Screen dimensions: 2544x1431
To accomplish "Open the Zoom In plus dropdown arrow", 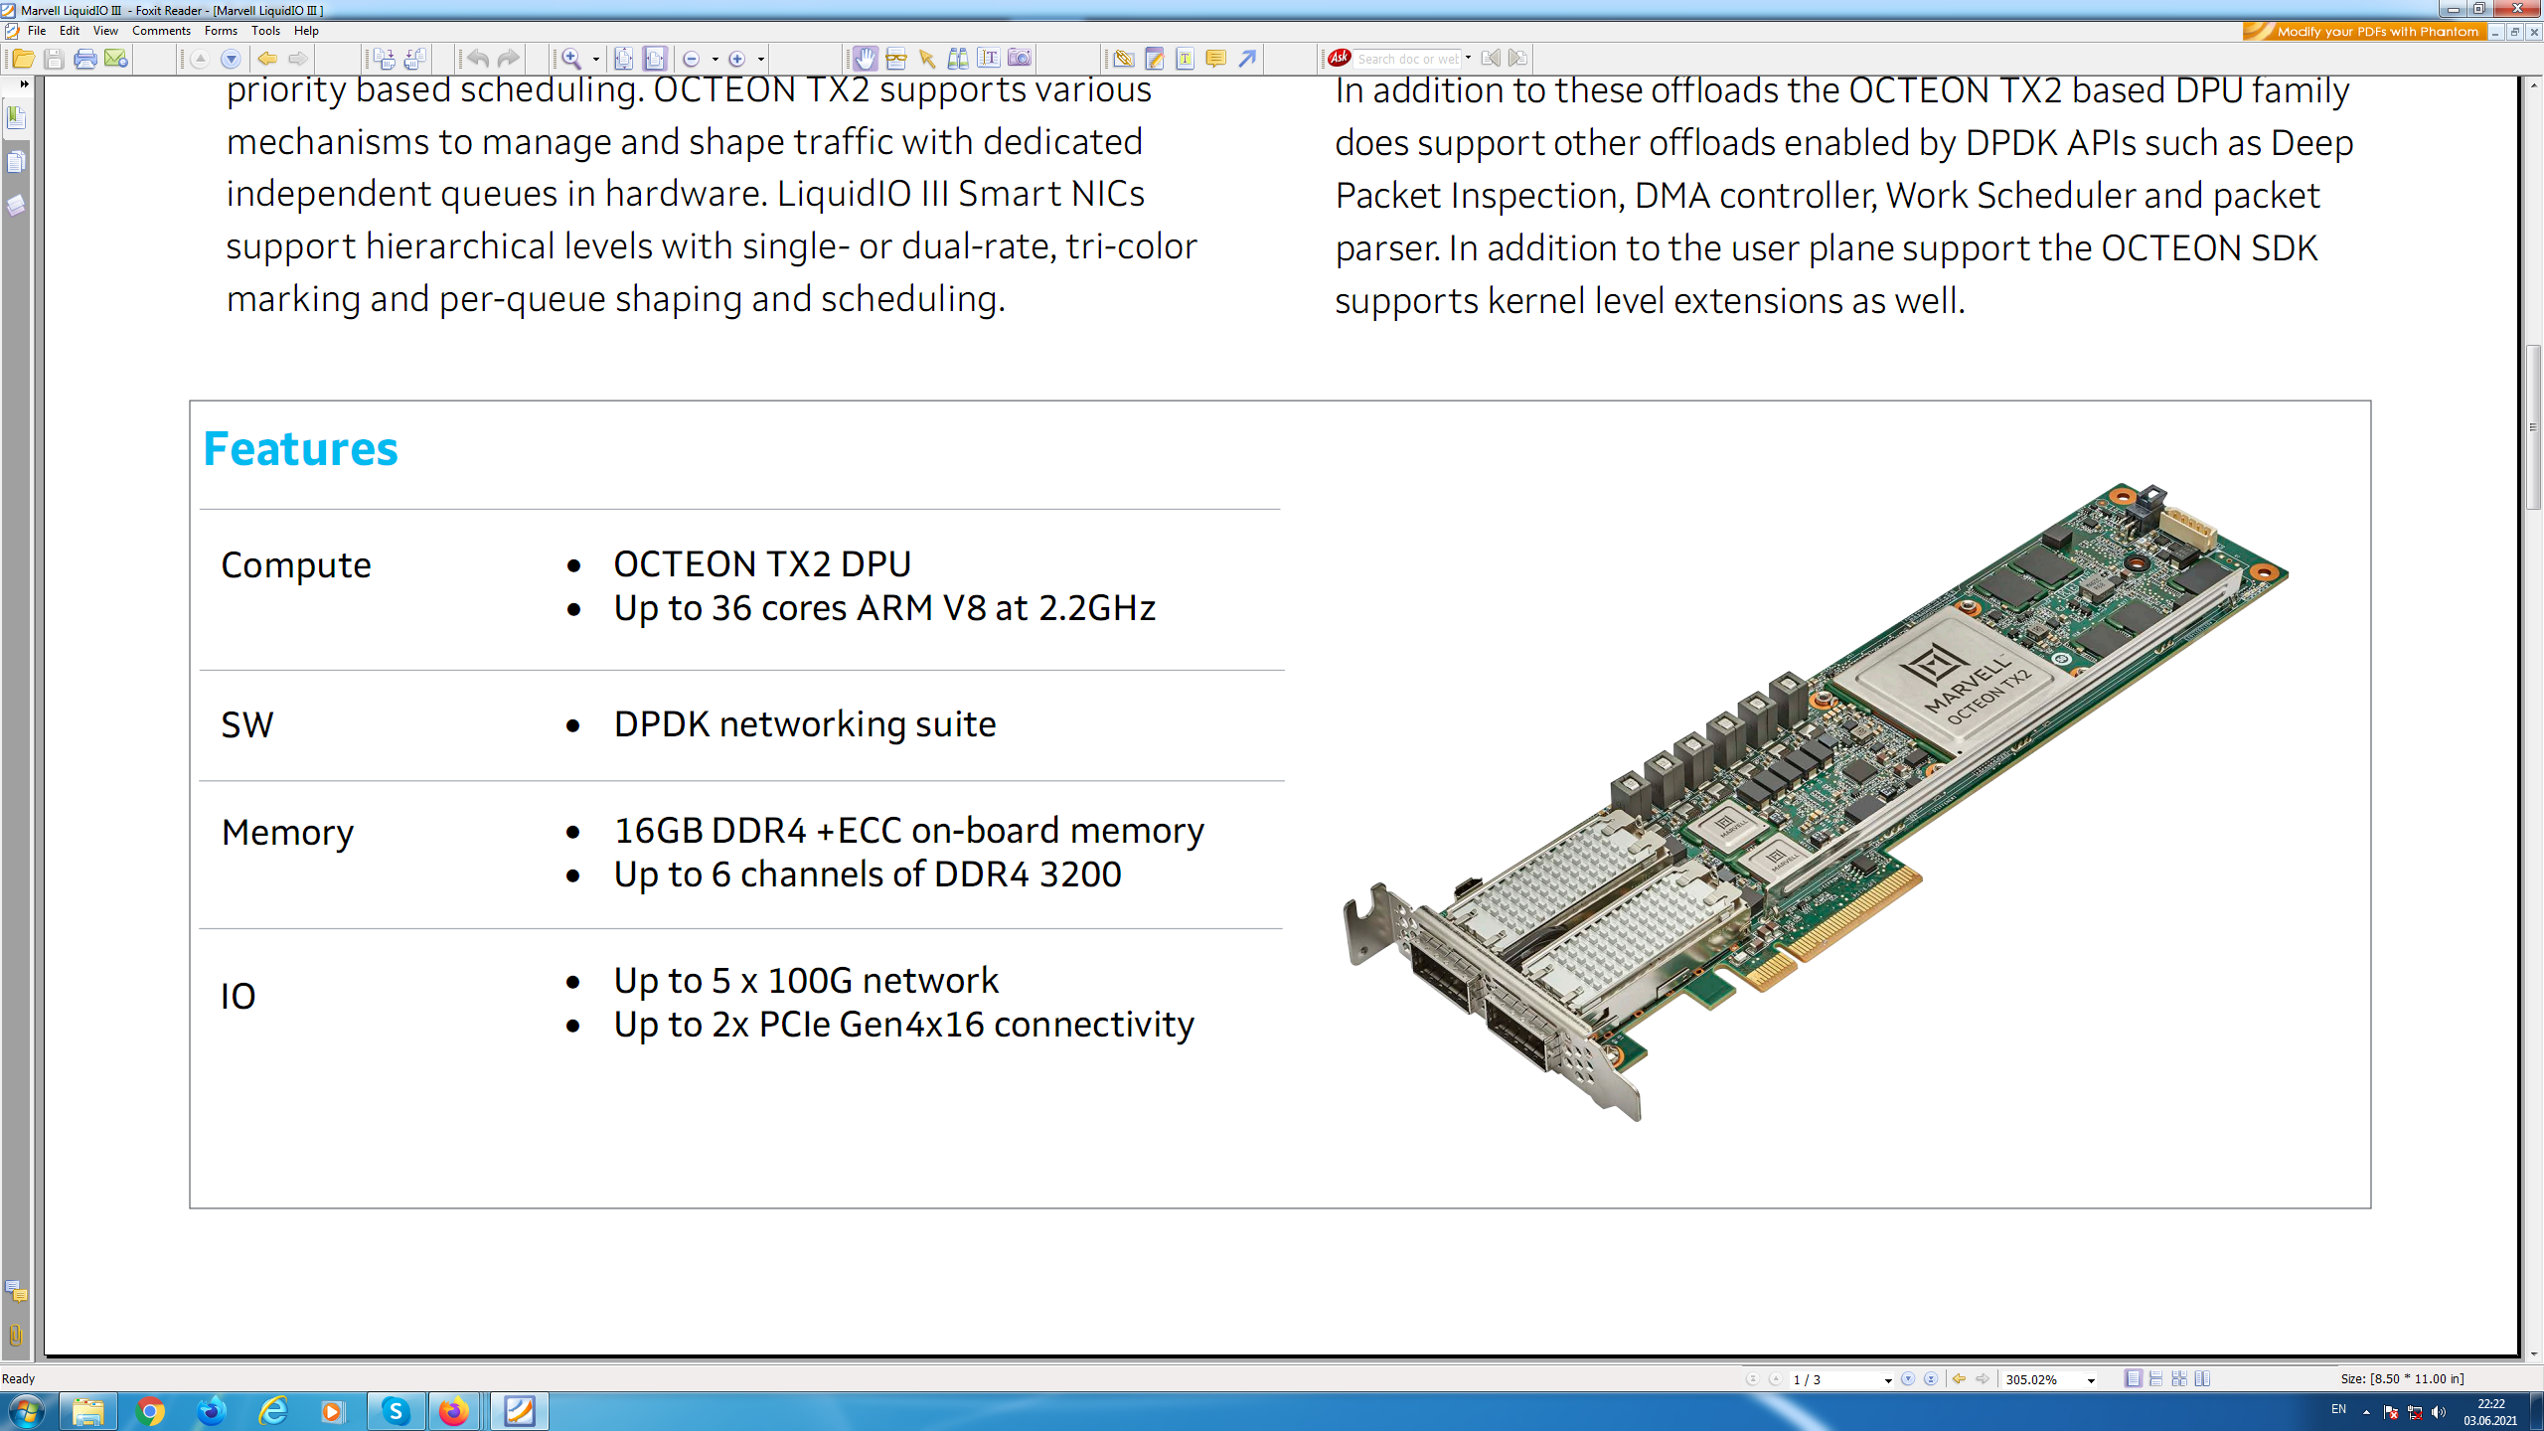I will [x=761, y=59].
